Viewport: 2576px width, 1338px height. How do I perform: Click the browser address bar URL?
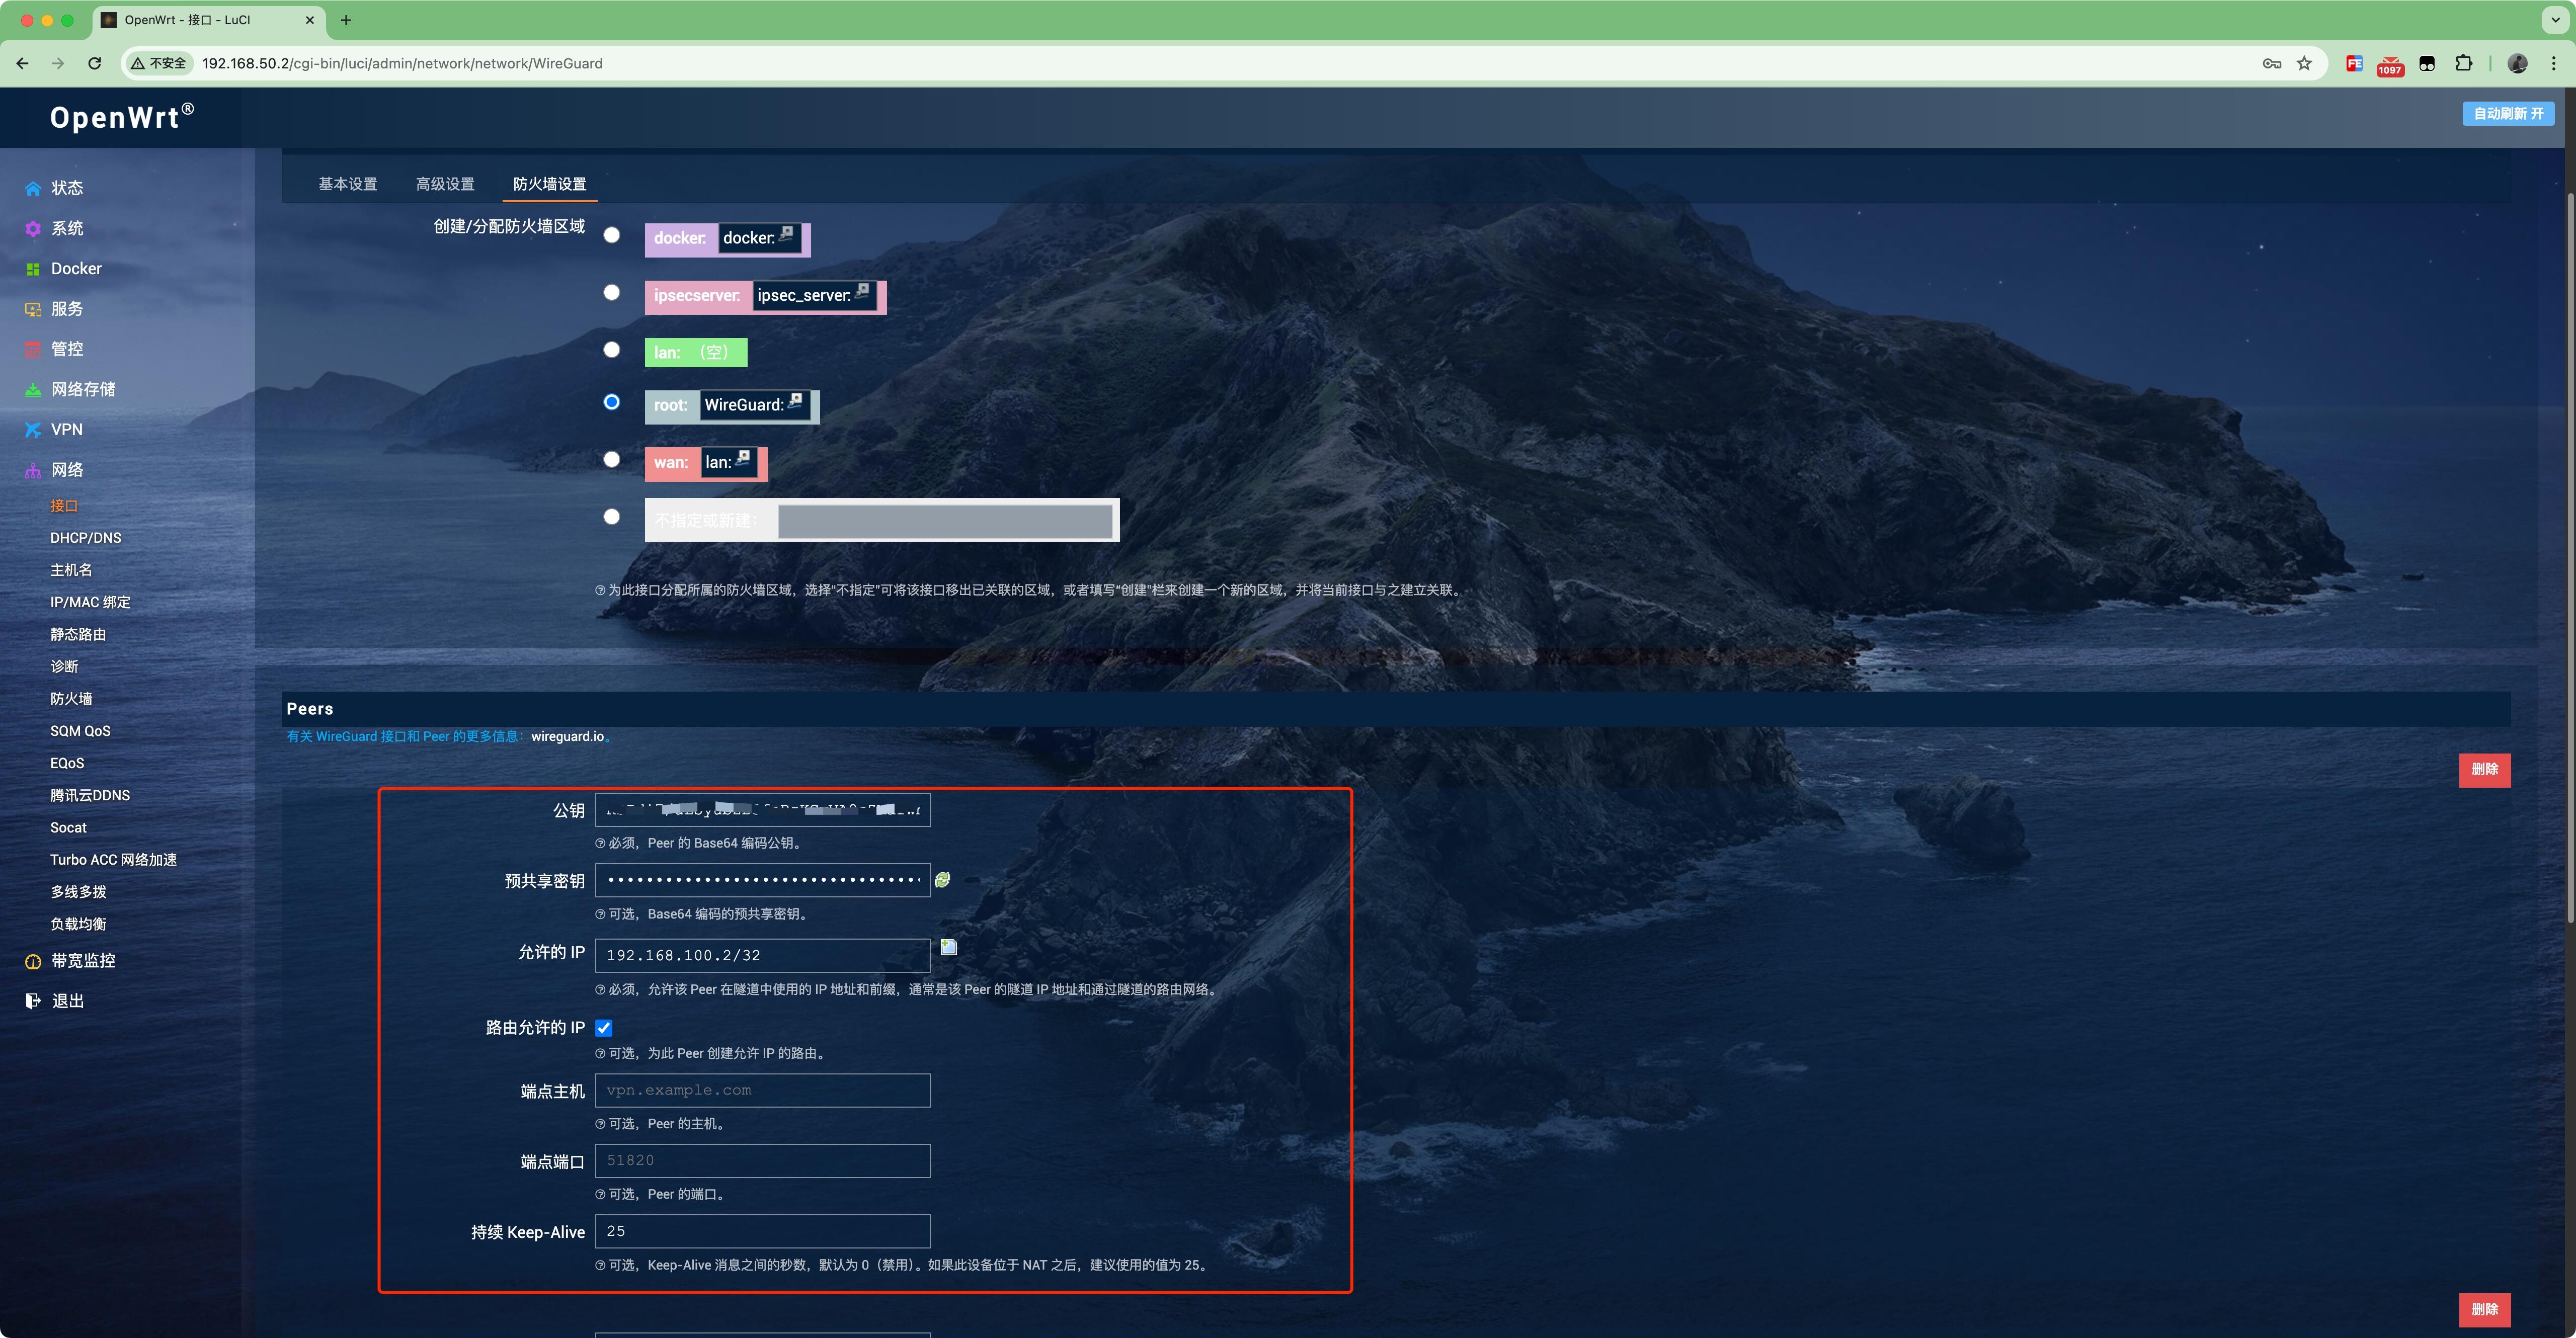(x=402, y=63)
